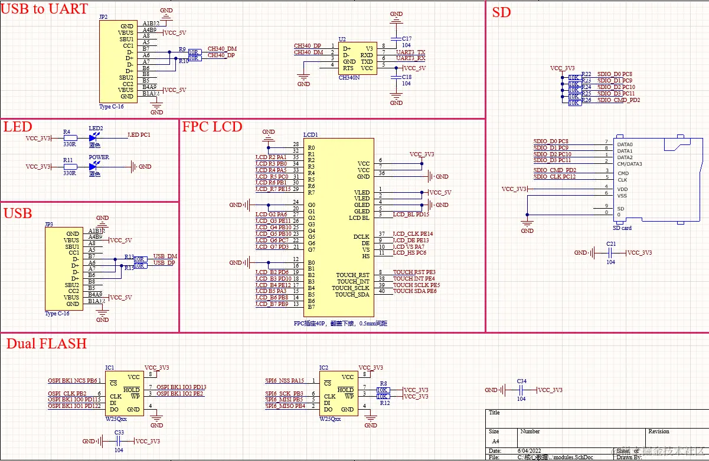The width and height of the screenshot is (709, 461).
Task: Click the 'TOUCH RST PE3' net label
Action: [414, 272]
